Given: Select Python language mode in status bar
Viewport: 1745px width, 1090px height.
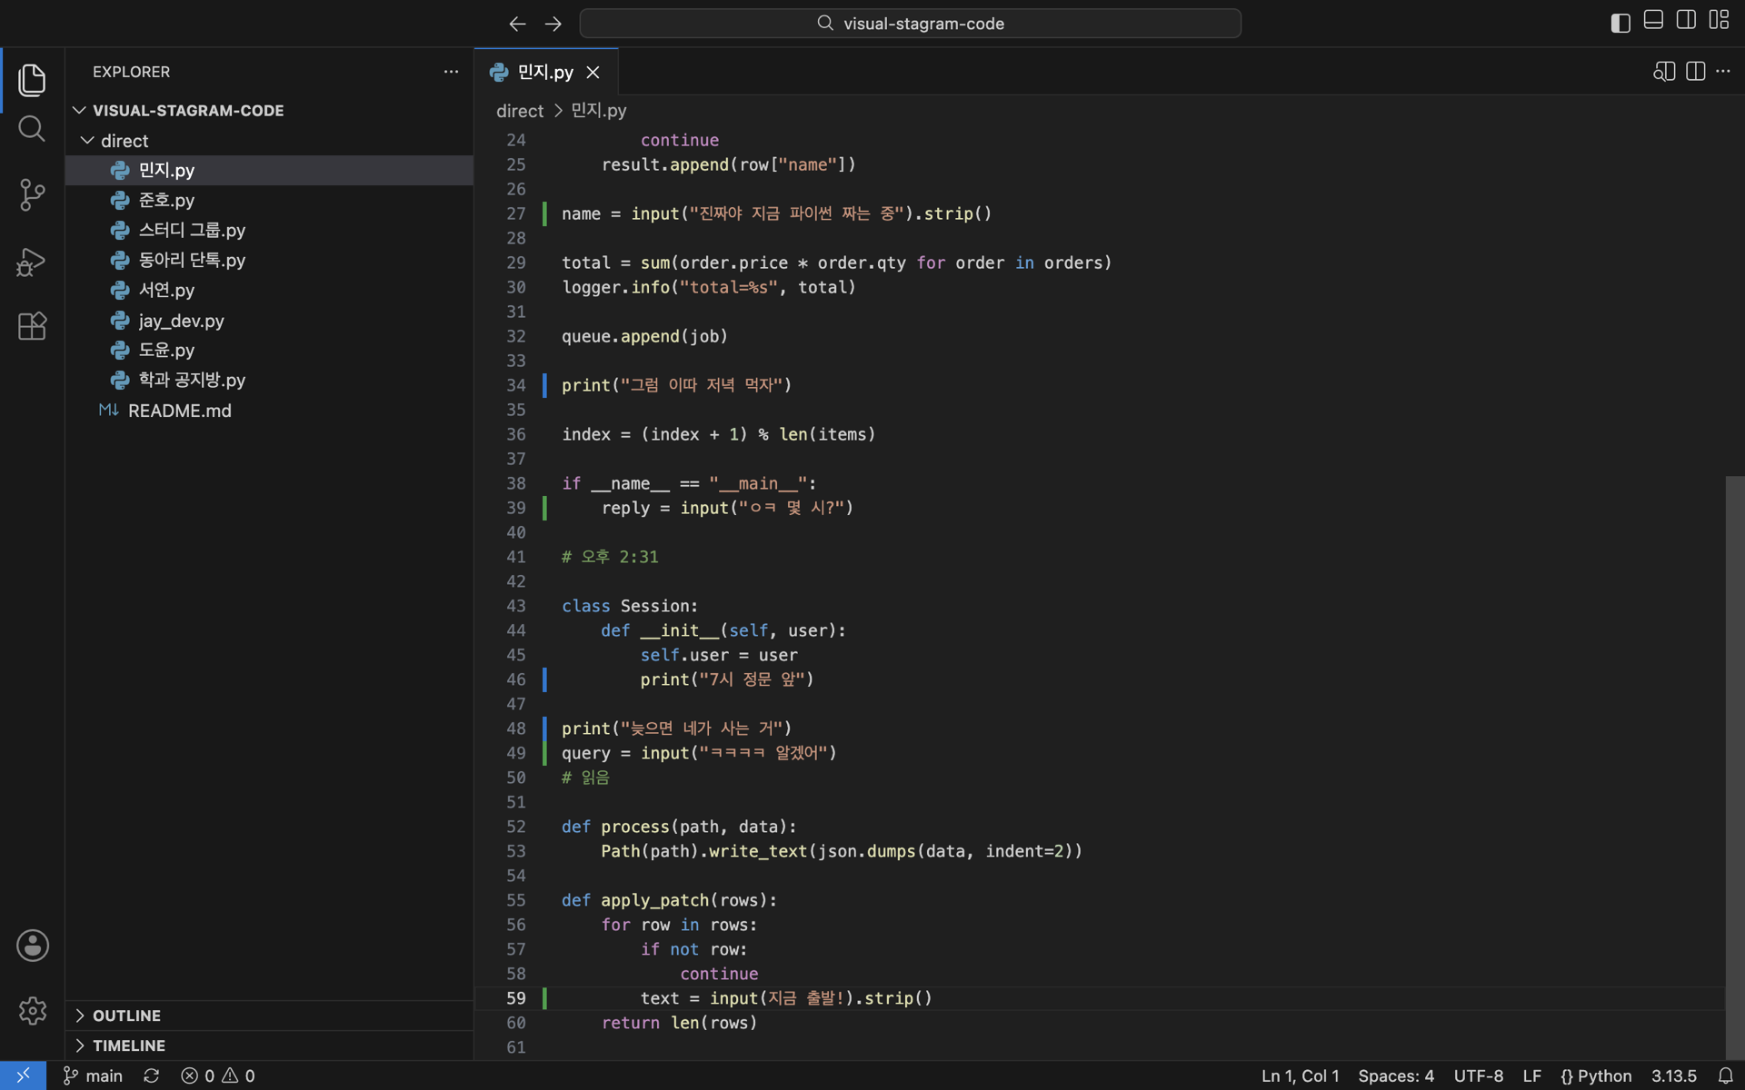Looking at the screenshot, I should (x=1596, y=1075).
